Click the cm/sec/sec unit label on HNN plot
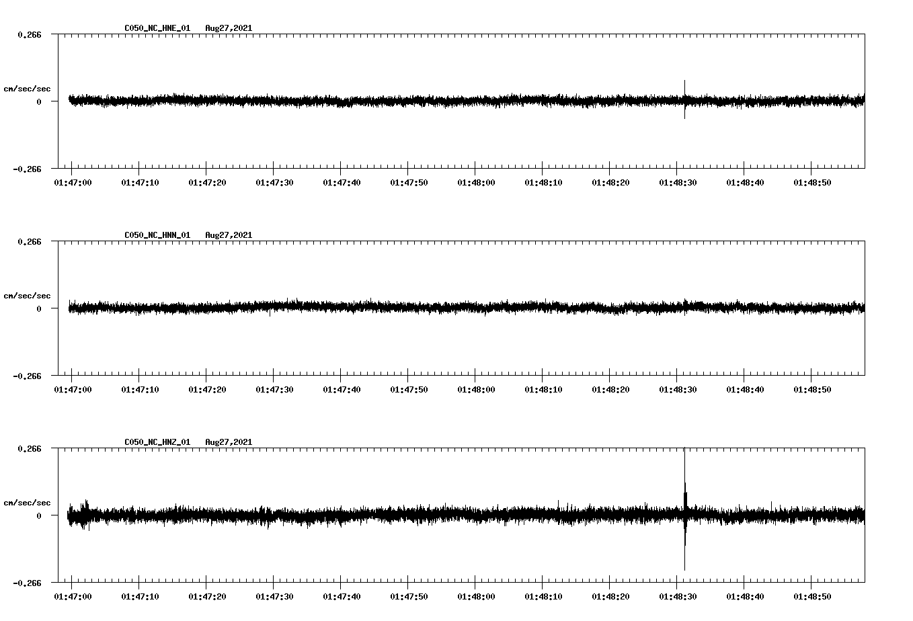 (27, 296)
